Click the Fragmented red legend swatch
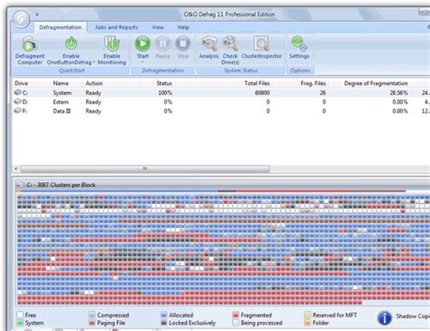The image size is (430, 331). (236, 315)
